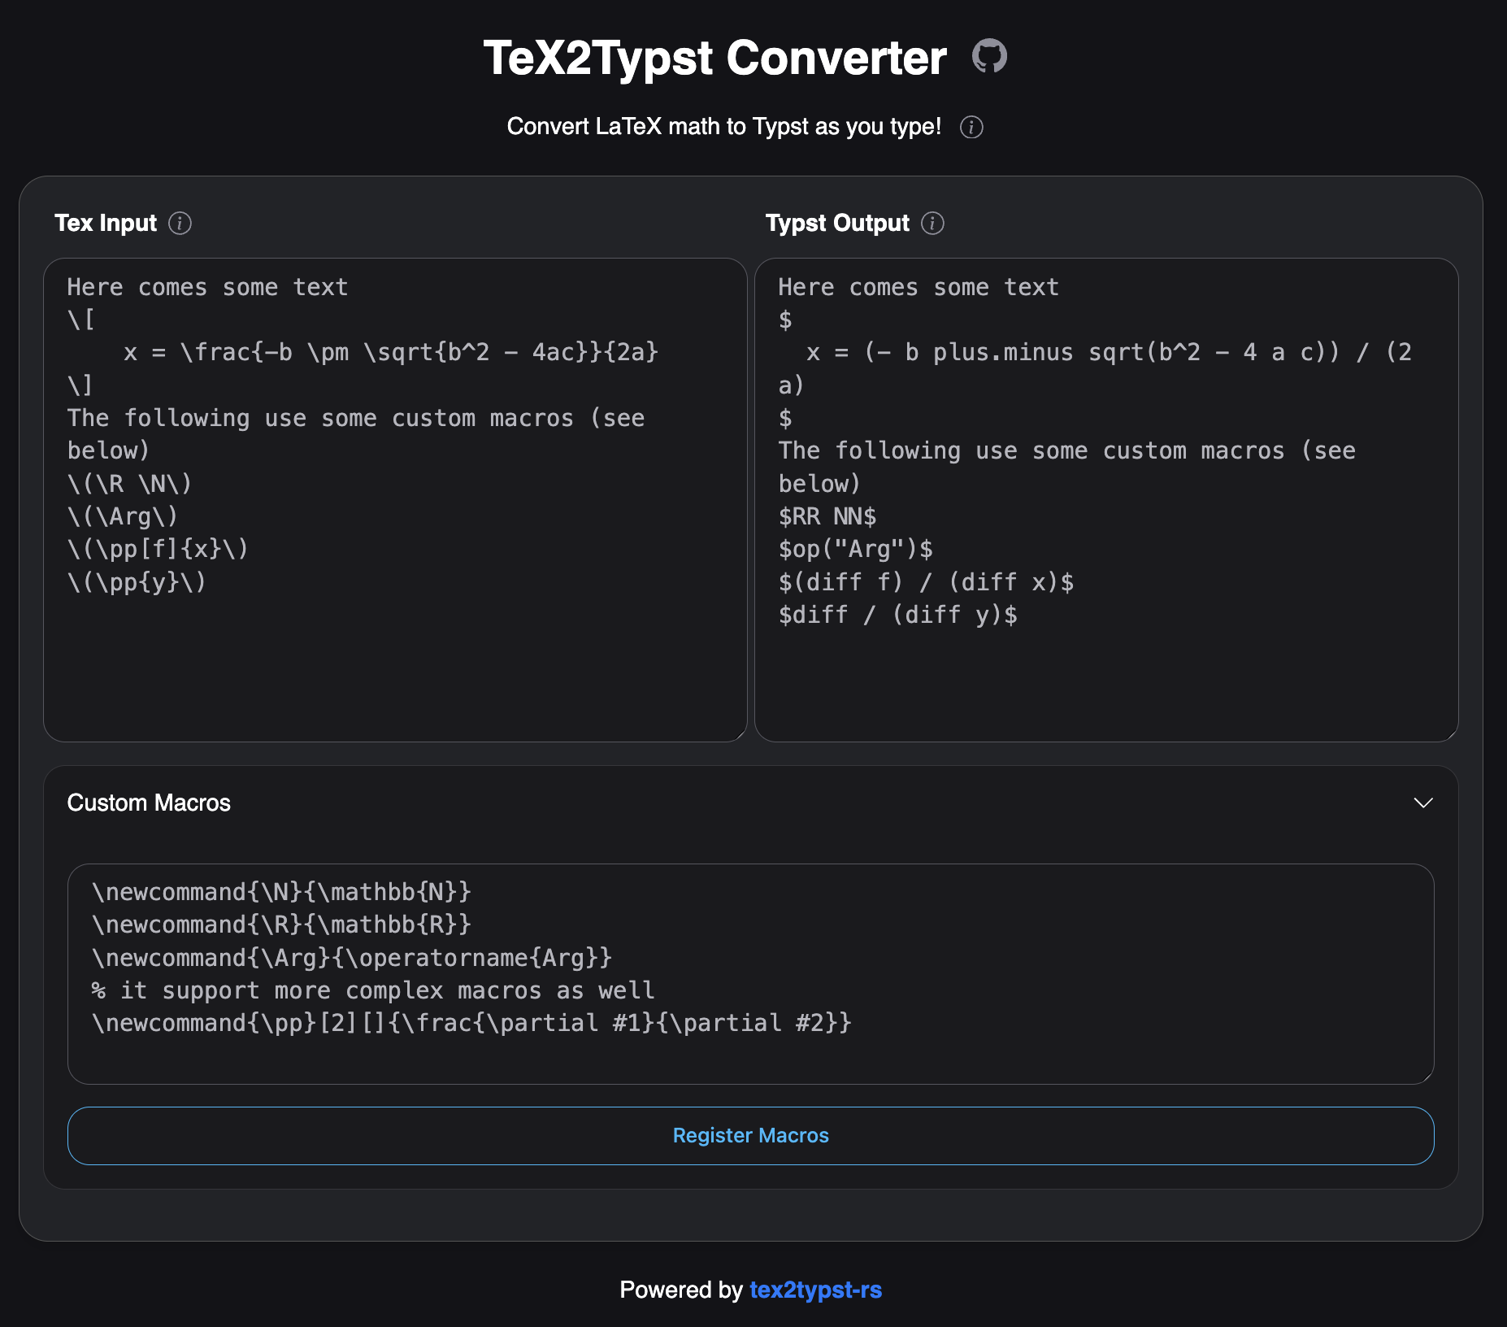Collapse the Custom Macros section chevron
This screenshot has height=1327, width=1507.
point(1422,803)
